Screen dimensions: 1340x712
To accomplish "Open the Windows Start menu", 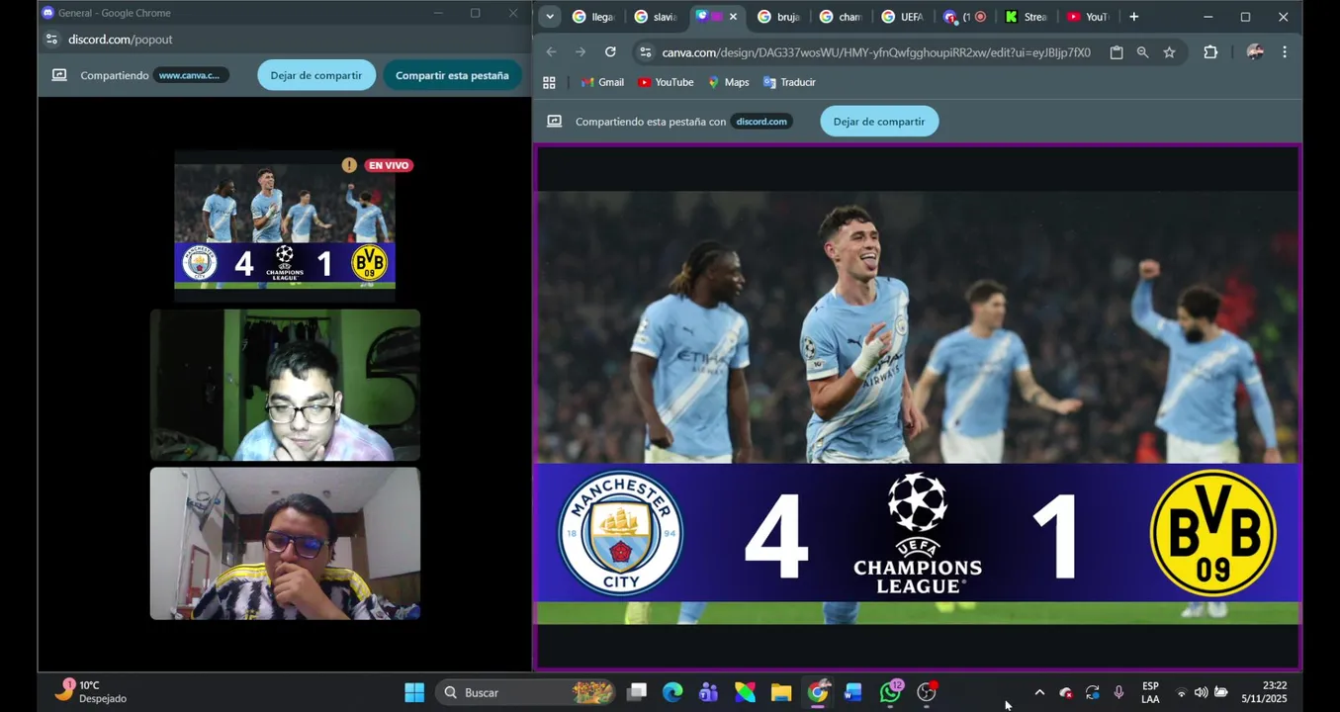I will pyautogui.click(x=414, y=692).
